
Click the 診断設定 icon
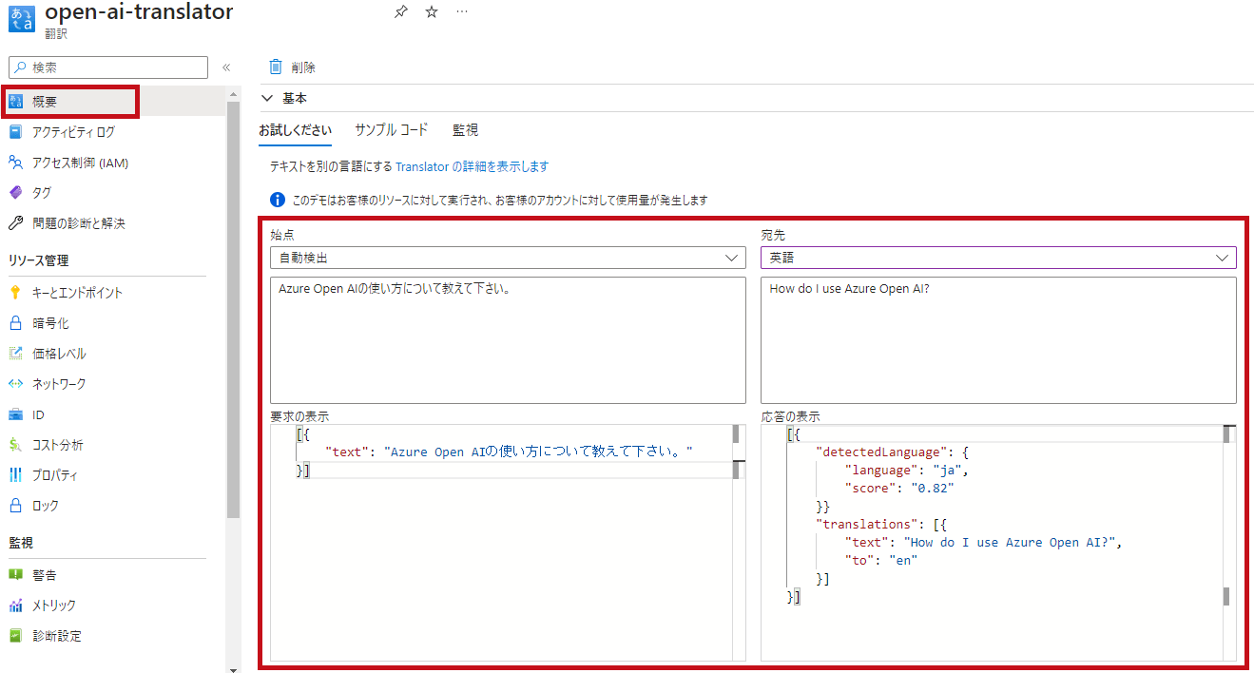[x=15, y=636]
